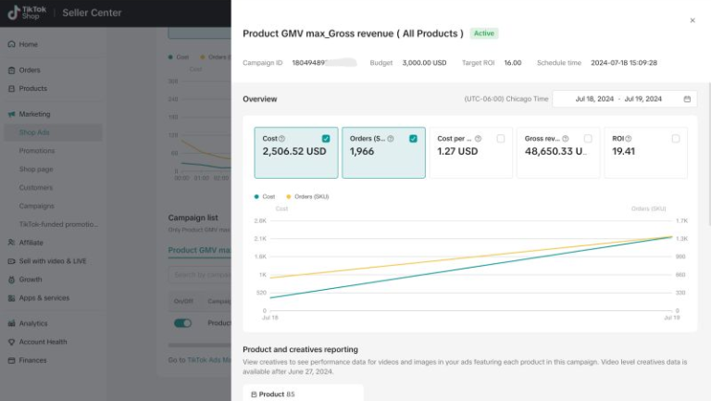Check the Gross revenue metric checkbox
Screen dimensions: 711x401
pyautogui.click(x=588, y=139)
